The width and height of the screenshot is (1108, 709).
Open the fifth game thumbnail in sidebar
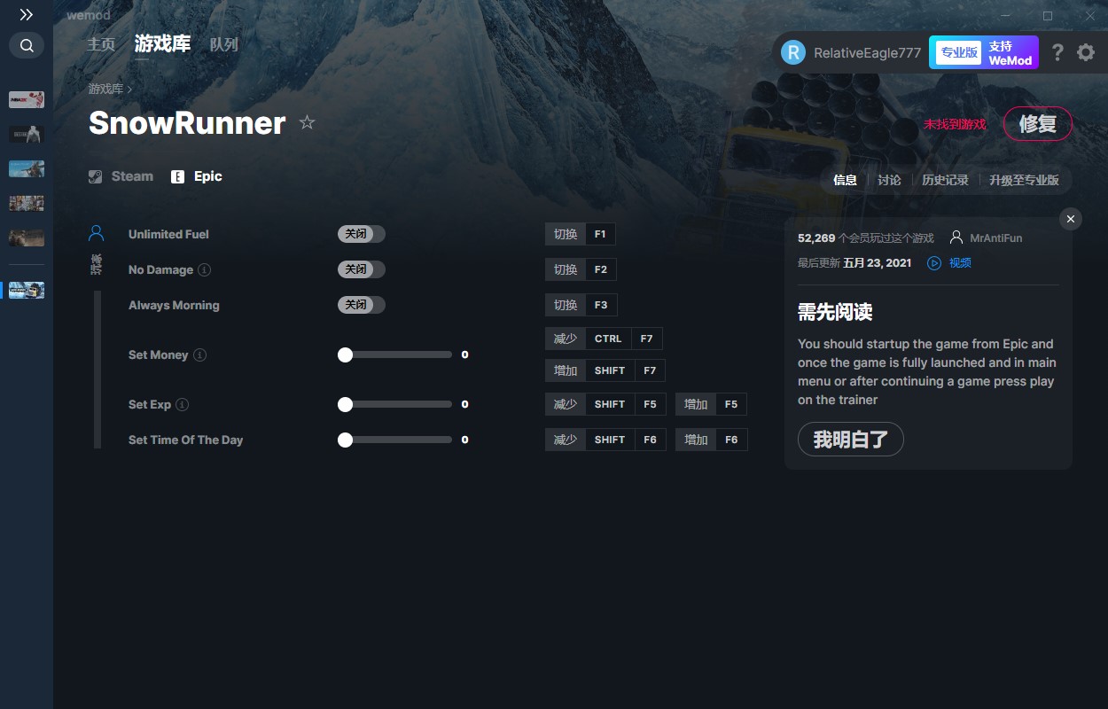[27, 238]
